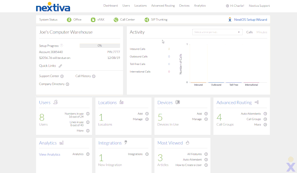297x173 pixels.
Task: Click the Call Groups arrow icon
Action: pyautogui.click(x=265, y=119)
